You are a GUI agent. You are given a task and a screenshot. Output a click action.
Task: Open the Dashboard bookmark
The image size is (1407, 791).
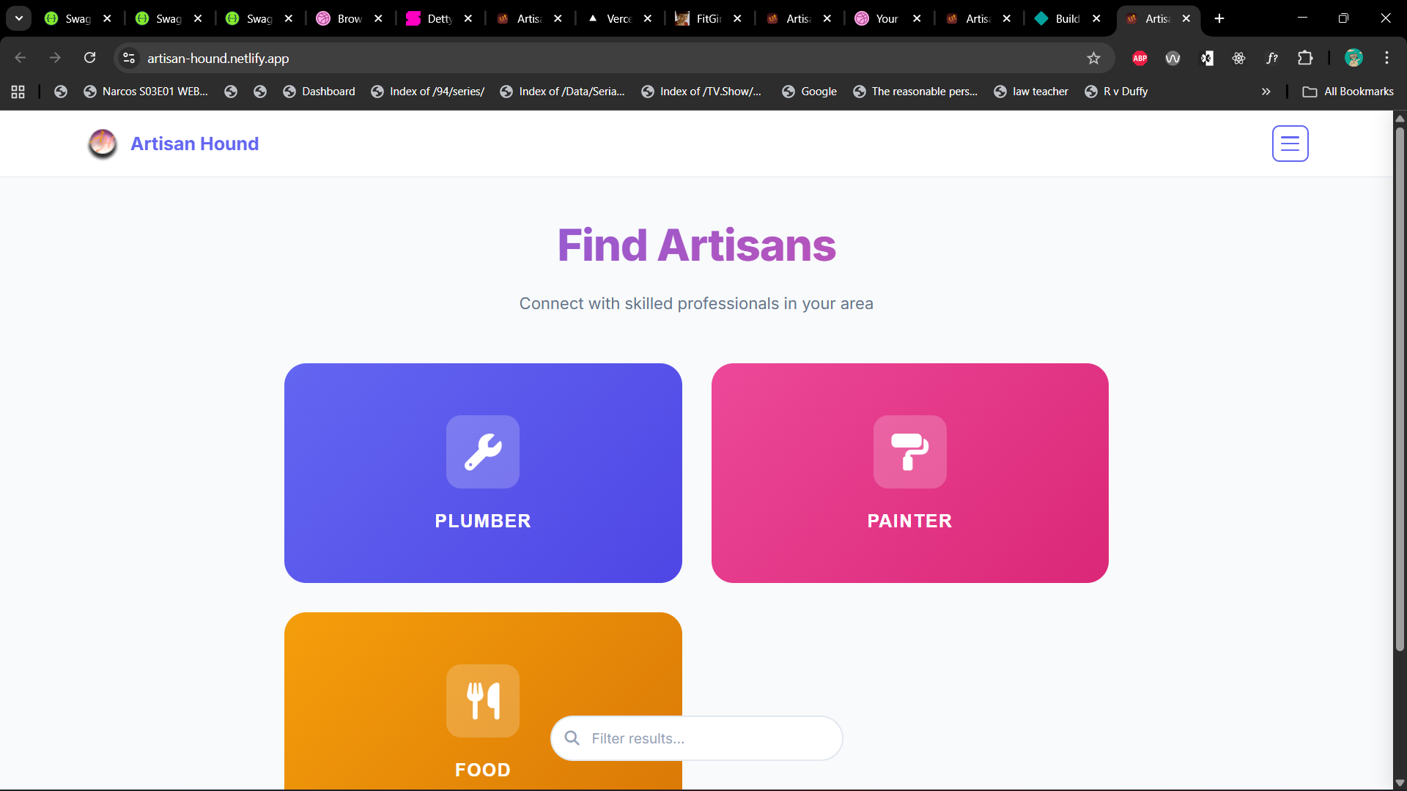319,92
